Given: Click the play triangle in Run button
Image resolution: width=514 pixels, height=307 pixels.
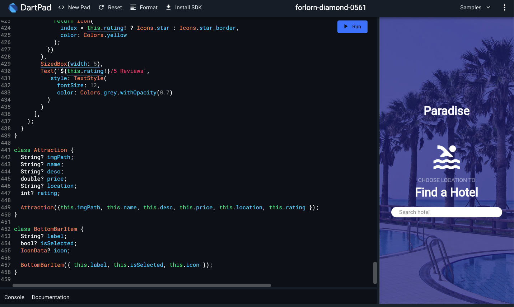Looking at the screenshot, I should tap(346, 27).
